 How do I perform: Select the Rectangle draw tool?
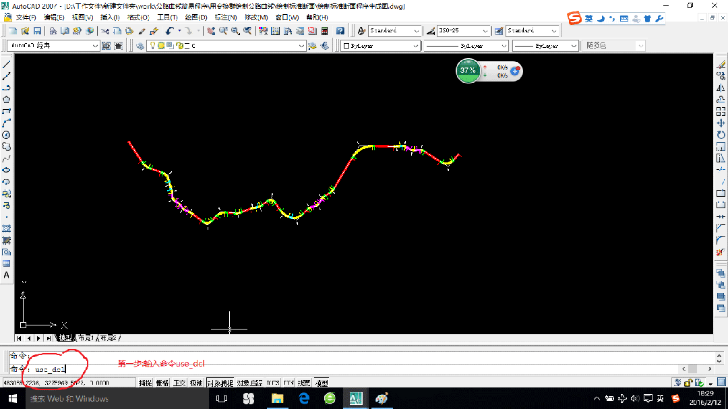(7, 111)
